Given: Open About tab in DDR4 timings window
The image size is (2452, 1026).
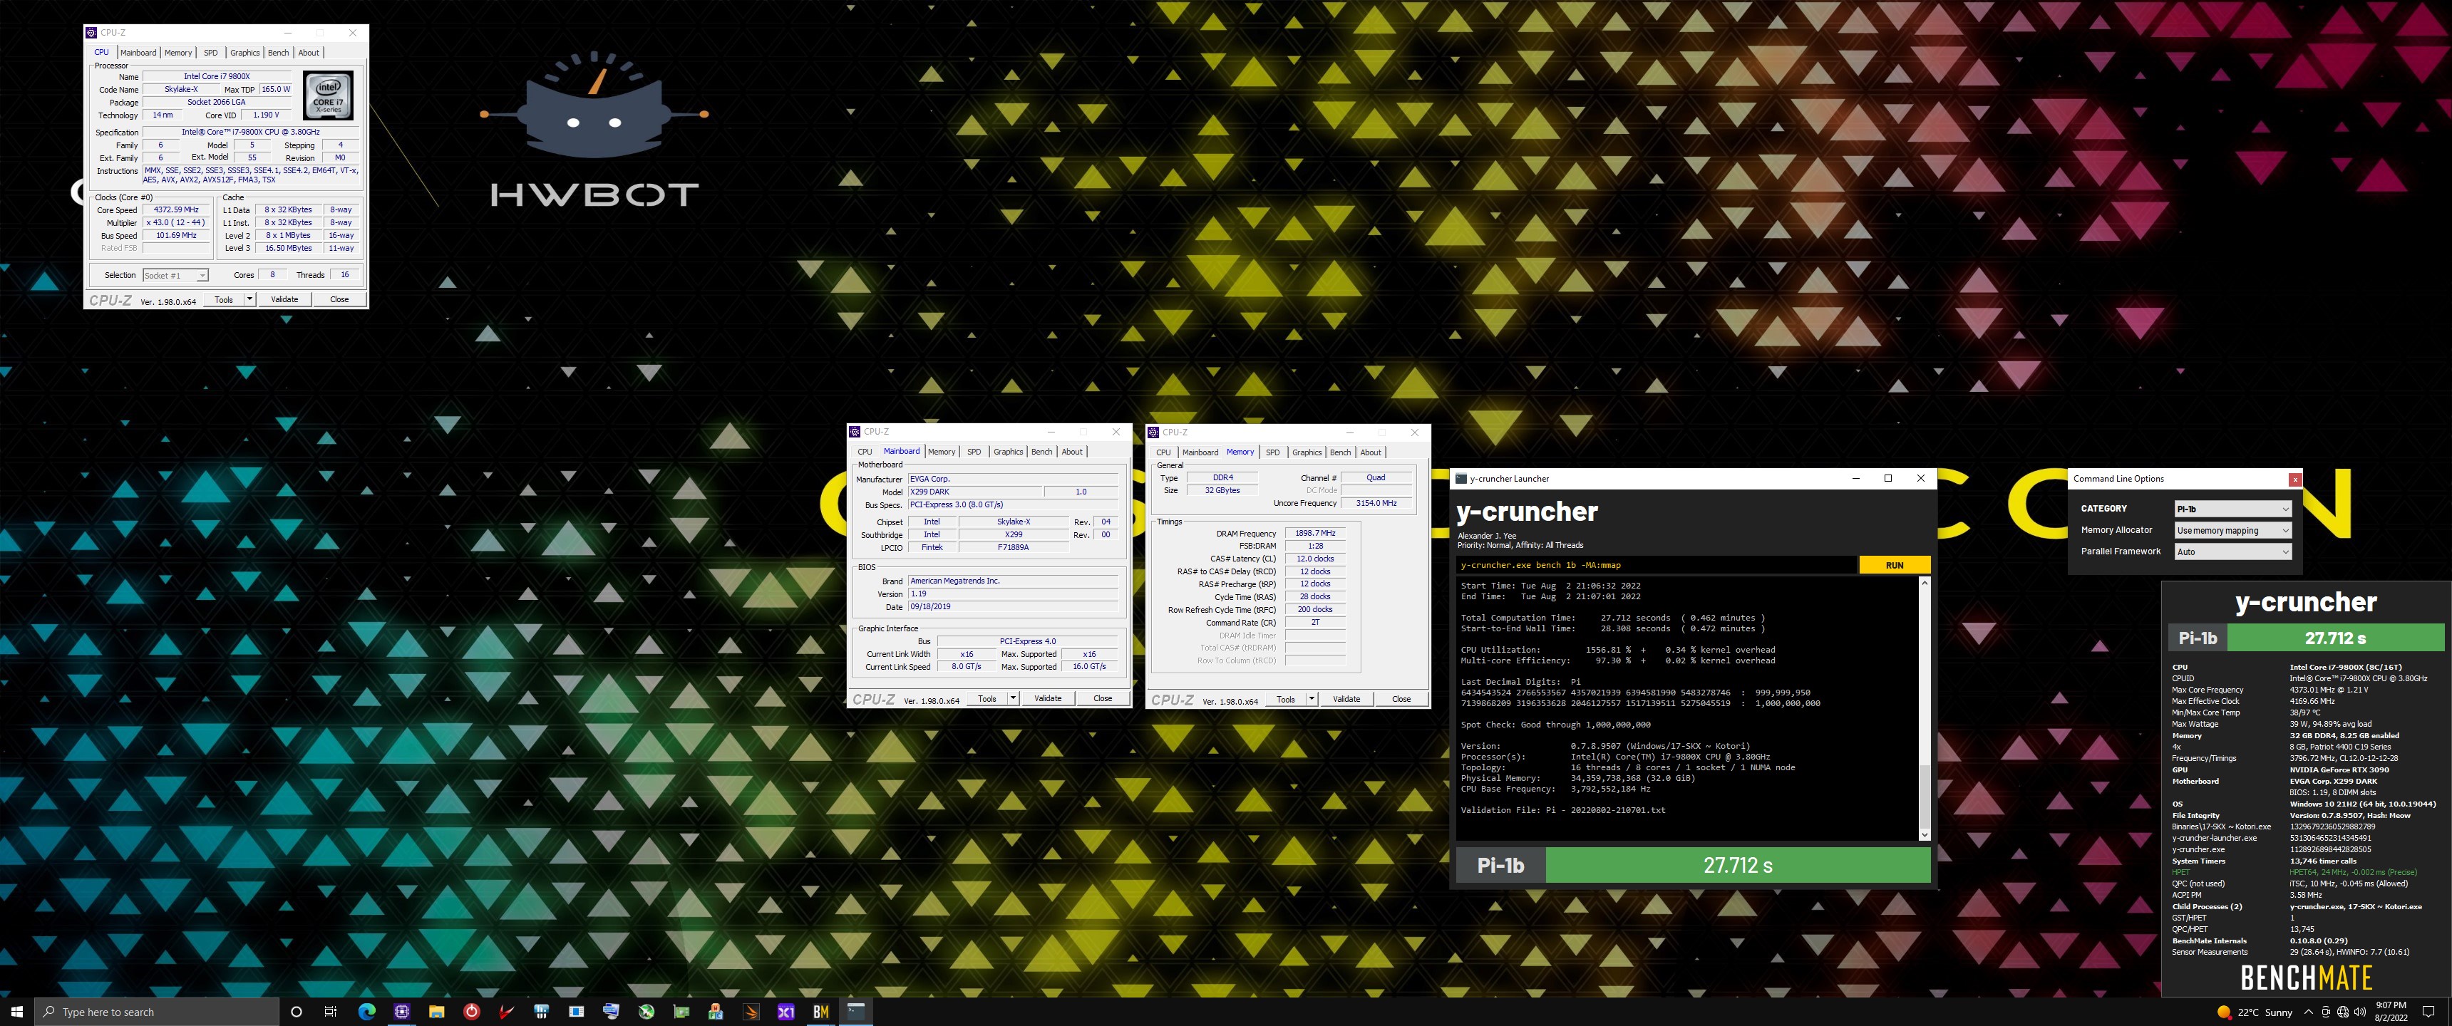Looking at the screenshot, I should coord(1371,452).
